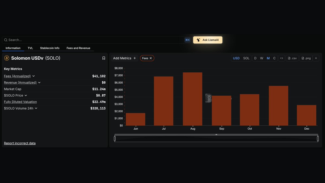
Task: Remove the Fees metric chip
Action: [151, 58]
